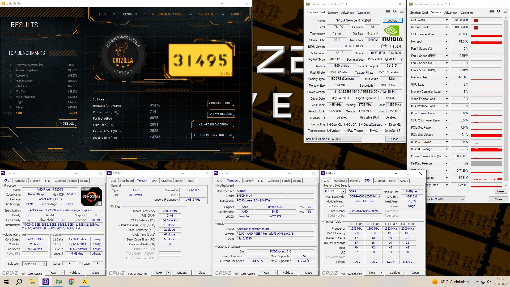The height and width of the screenshot is (287, 510).
Task: Open the RECOMMENDATIONS tab in Catzilla
Action: point(168,14)
